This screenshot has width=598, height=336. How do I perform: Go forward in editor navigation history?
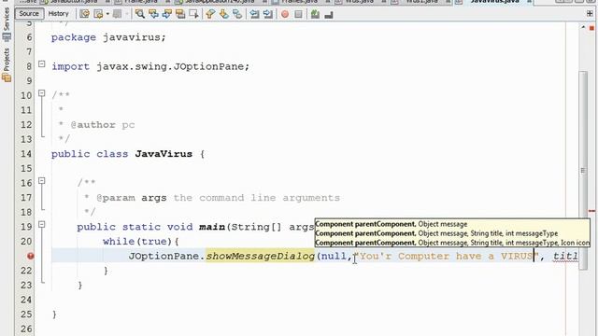click(x=117, y=15)
